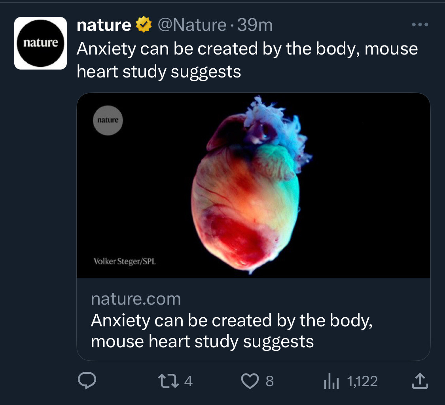Open the mouse heart image preview

click(x=254, y=185)
